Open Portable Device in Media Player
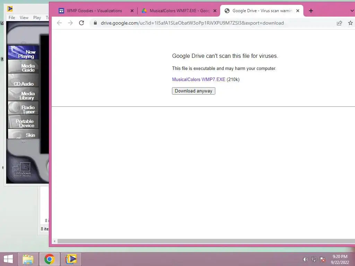The width and height of the screenshot is (355, 266). pyautogui.click(x=23, y=122)
